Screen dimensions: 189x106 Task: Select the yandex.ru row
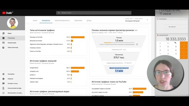tap(57, 75)
